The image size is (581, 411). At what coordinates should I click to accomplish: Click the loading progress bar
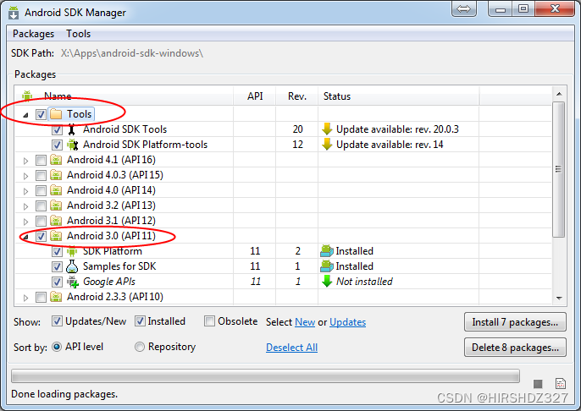coord(265,375)
